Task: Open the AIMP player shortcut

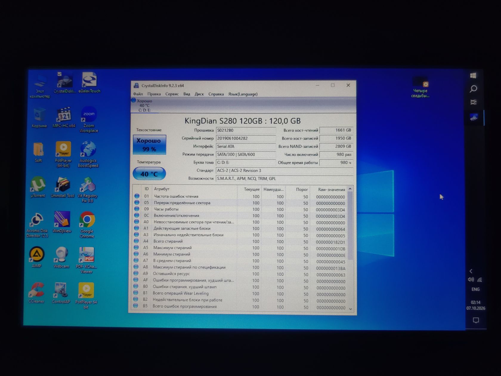Action: click(x=37, y=257)
